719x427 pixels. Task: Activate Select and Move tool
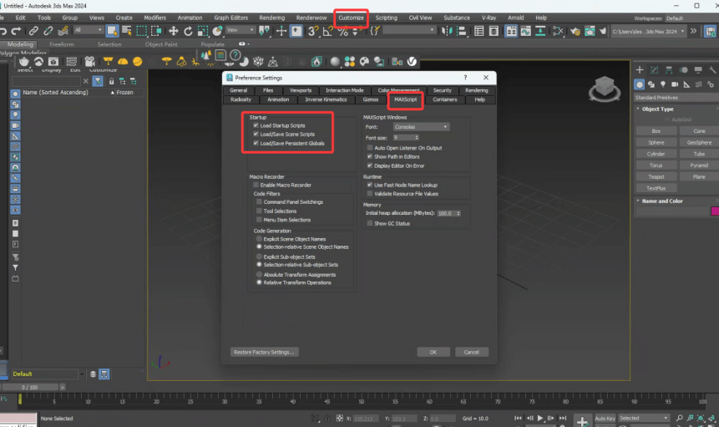click(174, 31)
